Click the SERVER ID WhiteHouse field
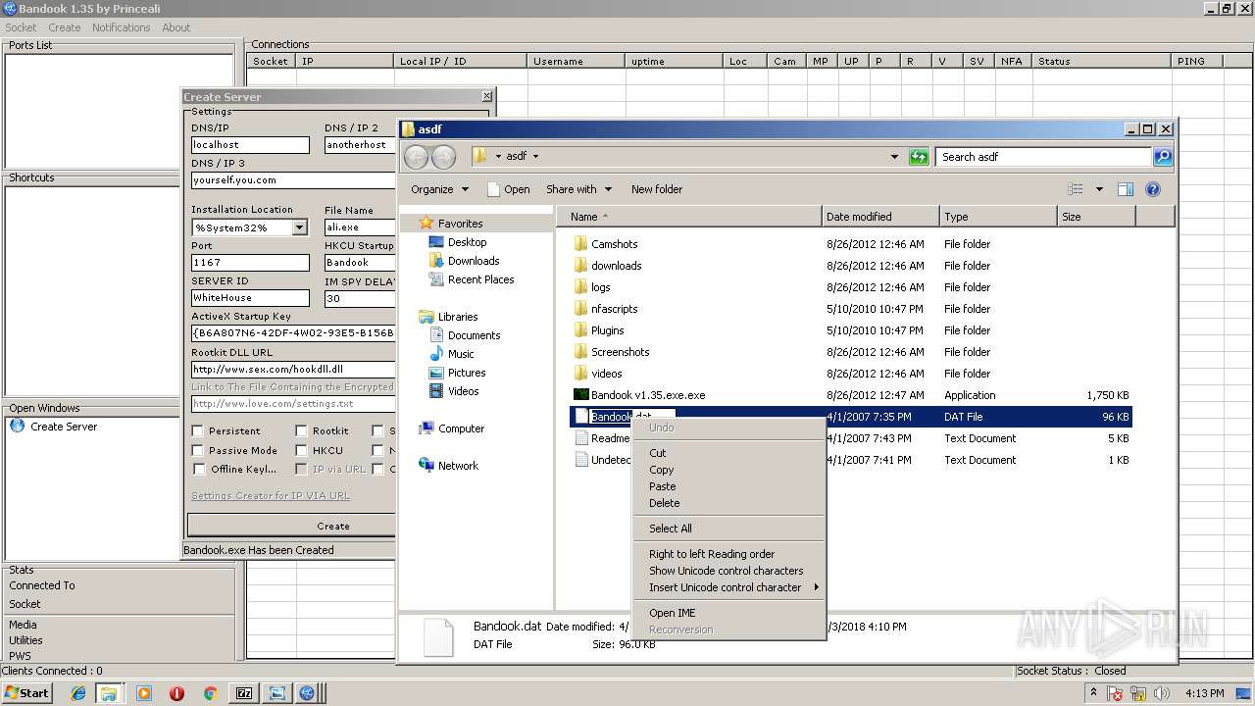 [x=250, y=298]
